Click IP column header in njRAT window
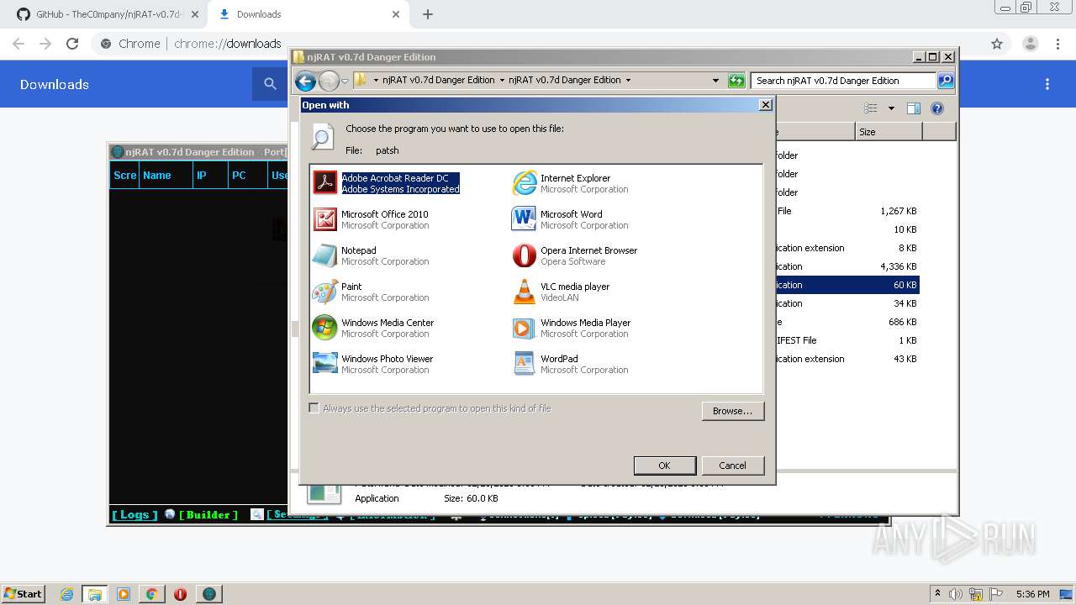 210,176
